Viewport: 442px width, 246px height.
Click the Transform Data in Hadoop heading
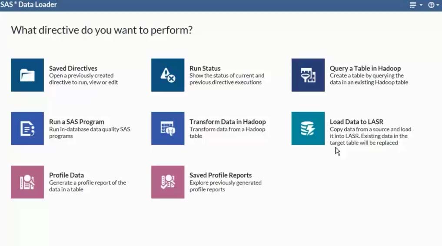pos(227,122)
